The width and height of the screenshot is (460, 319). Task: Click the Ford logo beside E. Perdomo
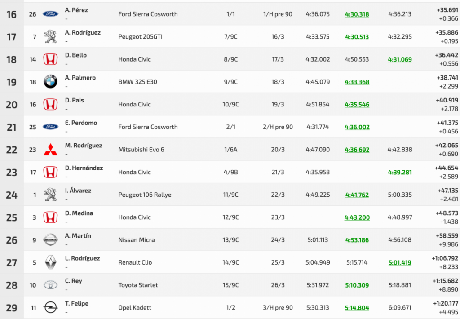click(x=50, y=127)
